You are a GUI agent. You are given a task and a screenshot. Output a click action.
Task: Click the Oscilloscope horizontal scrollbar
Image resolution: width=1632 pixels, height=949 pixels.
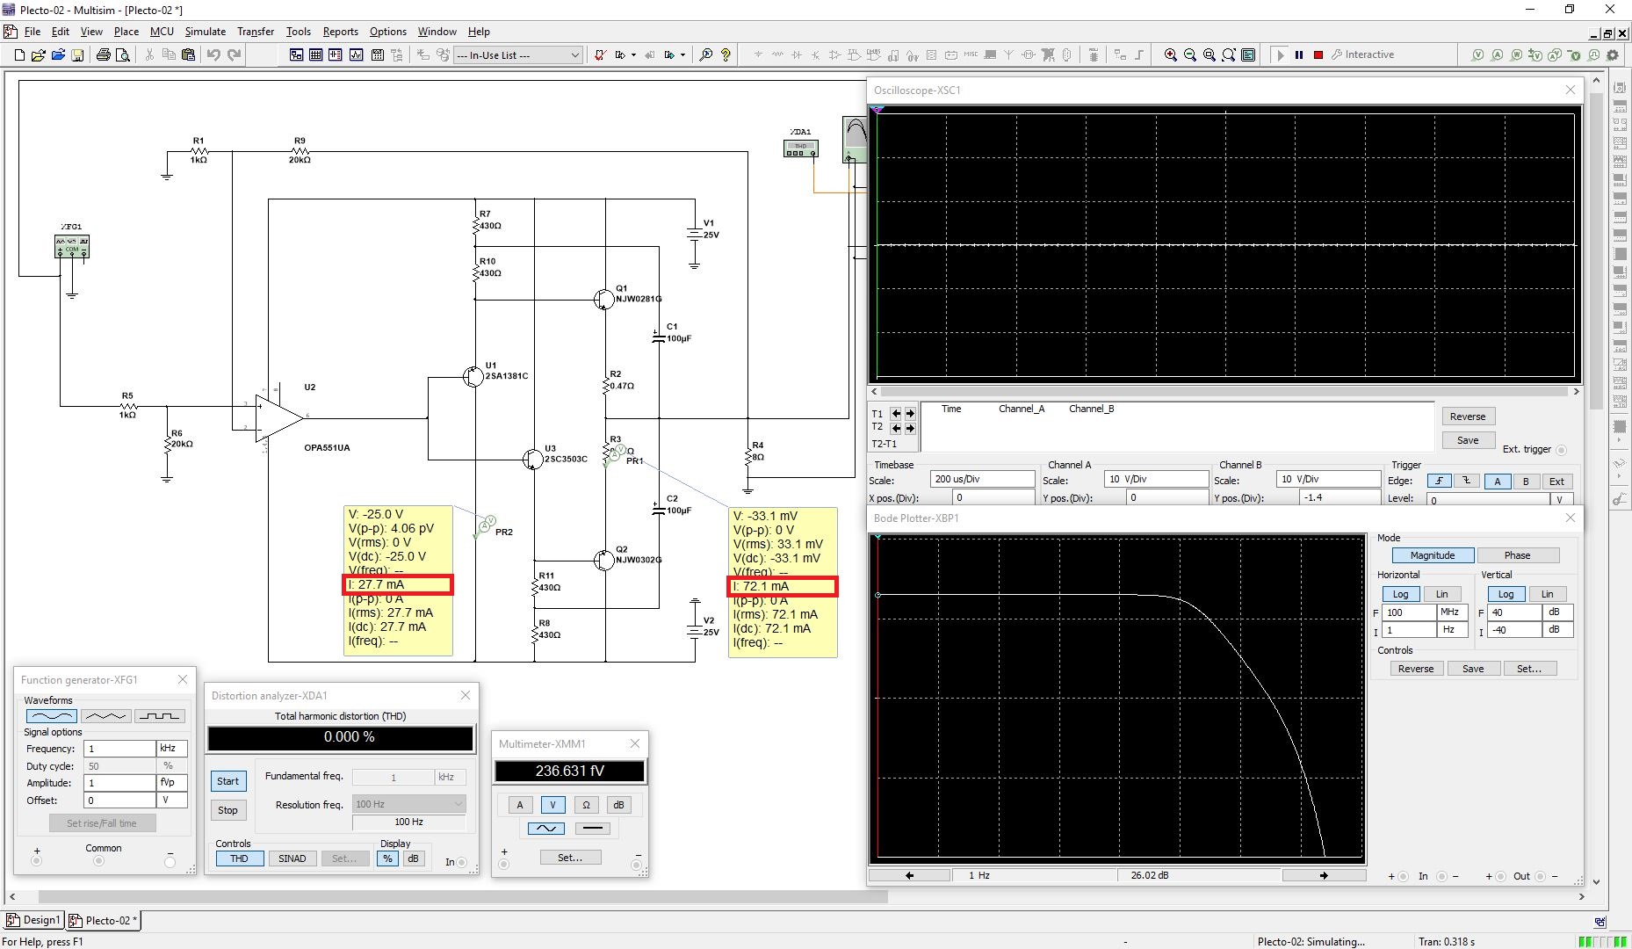pyautogui.click(x=1224, y=391)
